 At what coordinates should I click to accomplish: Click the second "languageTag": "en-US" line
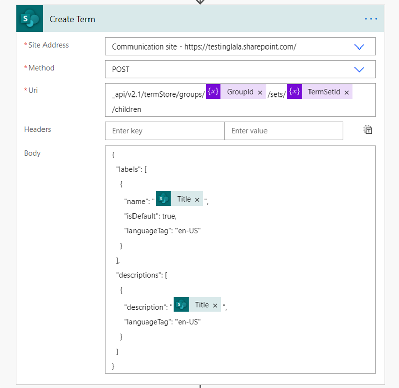tap(162, 322)
